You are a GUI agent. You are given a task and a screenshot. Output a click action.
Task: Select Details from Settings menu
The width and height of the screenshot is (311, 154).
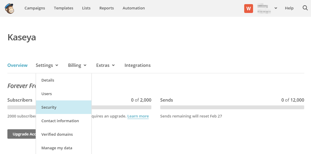[x=64, y=80]
